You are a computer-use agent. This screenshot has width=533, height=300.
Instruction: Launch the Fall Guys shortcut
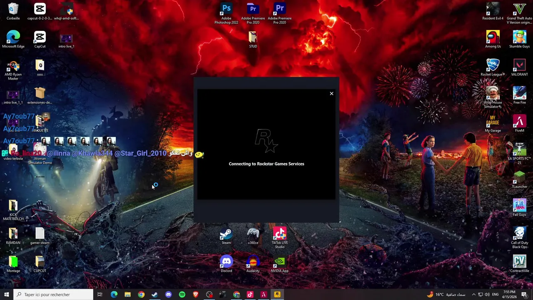pos(519,208)
